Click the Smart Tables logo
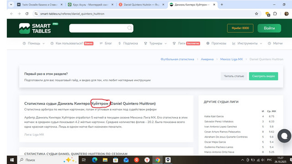The width and height of the screenshot is (292, 164). point(38,28)
